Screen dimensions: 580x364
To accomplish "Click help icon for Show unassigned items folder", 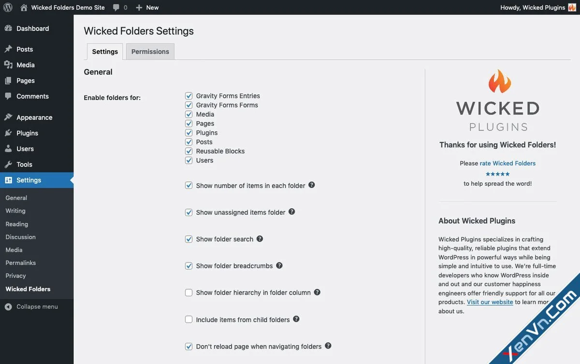I will tap(292, 212).
